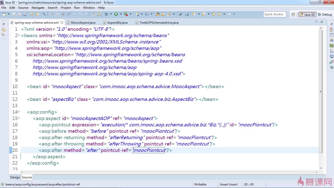Open the Next Annotation dropdown arrow
Viewport: 334px width, 188px height.
199,14
